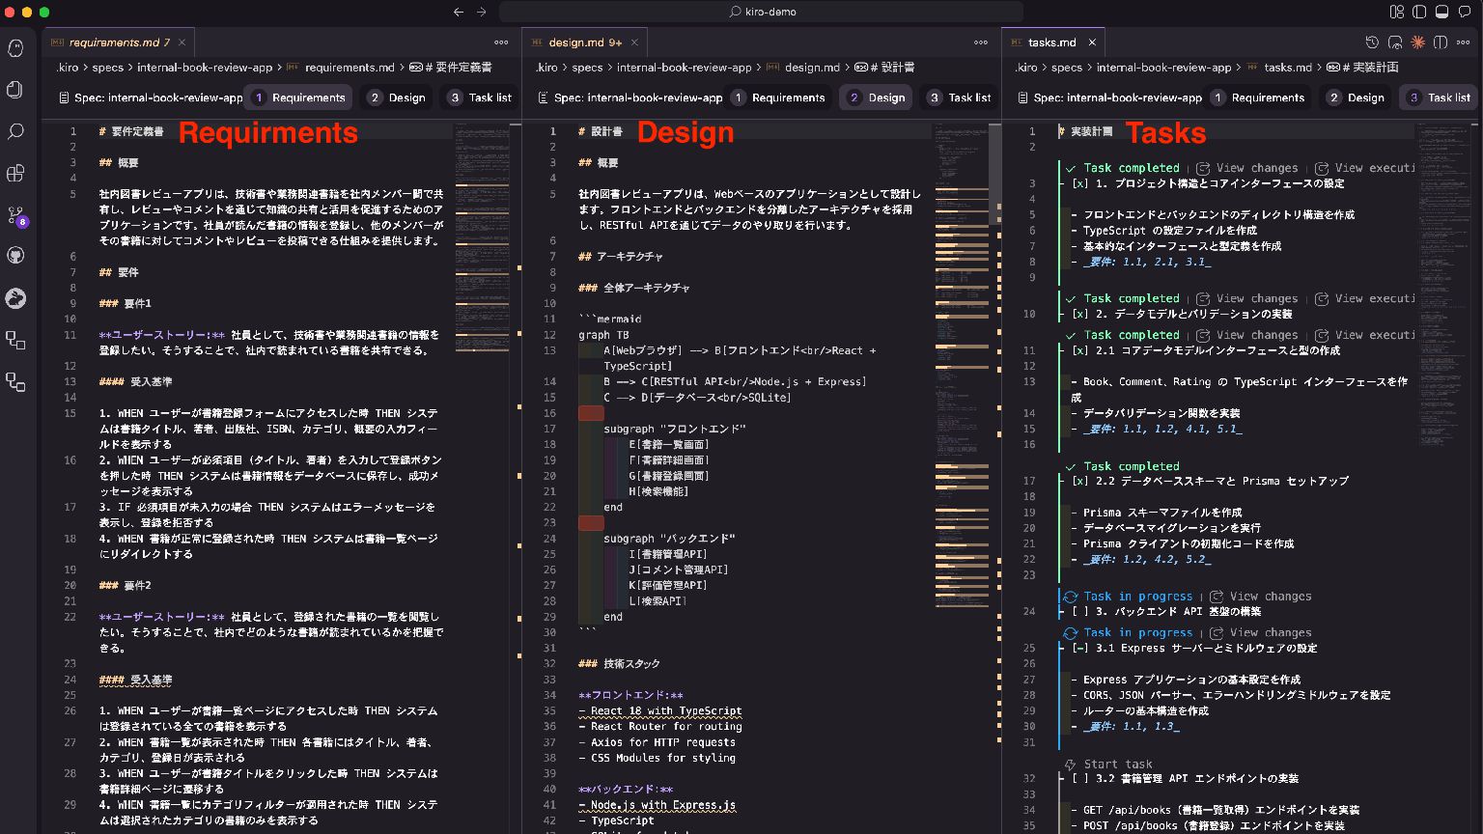
Task: Select Design step in requirements pane
Action: (x=397, y=97)
